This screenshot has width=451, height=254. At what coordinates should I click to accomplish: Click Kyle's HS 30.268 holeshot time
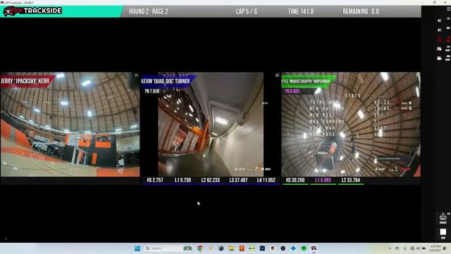295,181
